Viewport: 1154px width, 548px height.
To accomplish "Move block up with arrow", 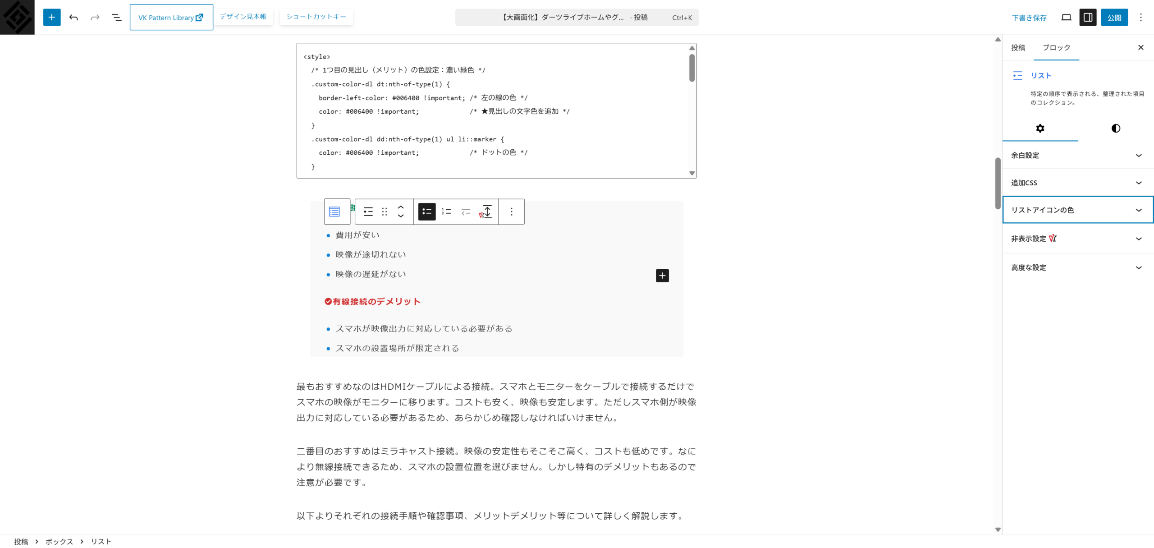I will (401, 207).
